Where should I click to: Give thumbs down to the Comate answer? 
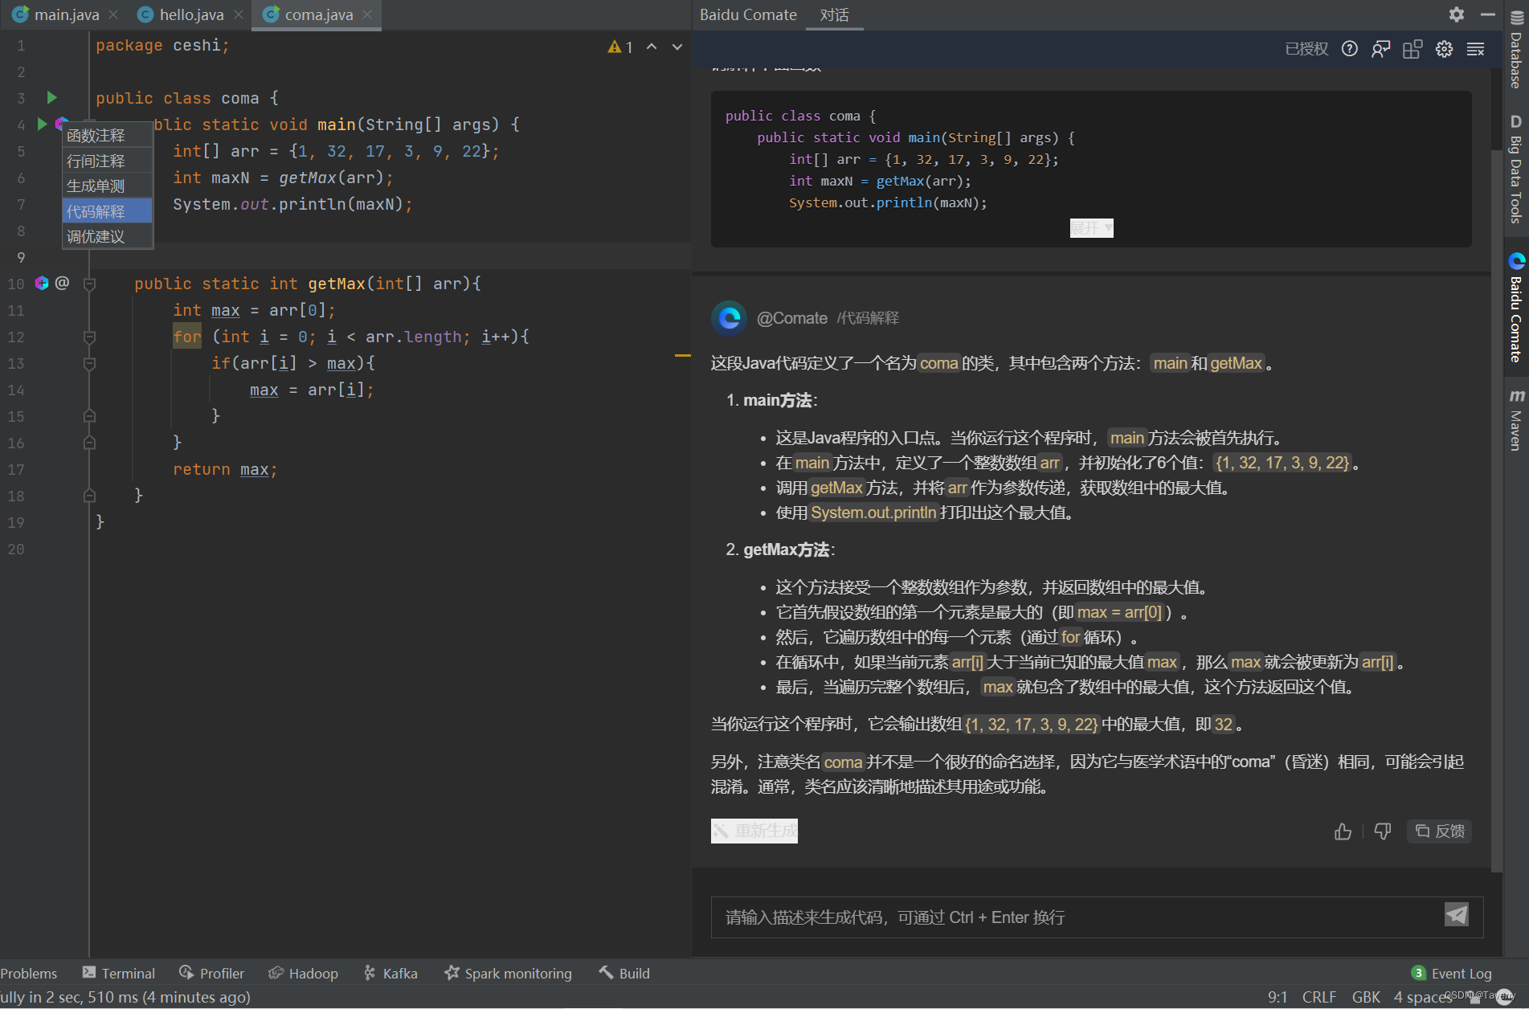coord(1383,831)
